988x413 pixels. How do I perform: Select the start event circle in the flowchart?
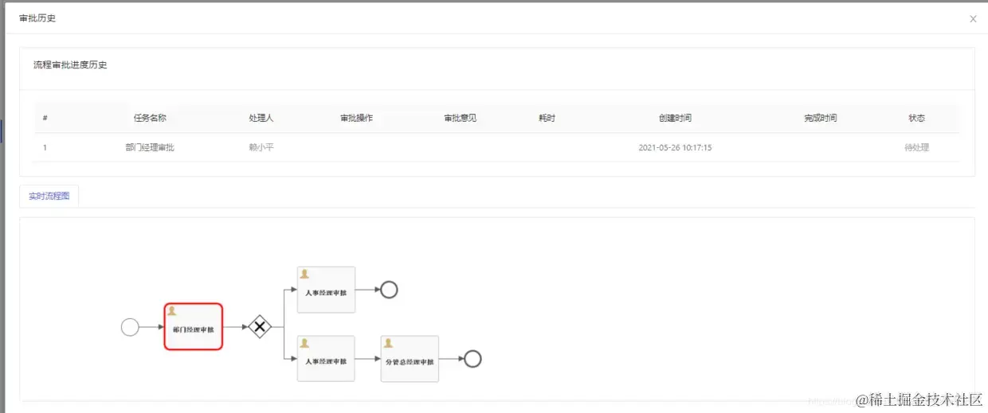coord(130,327)
